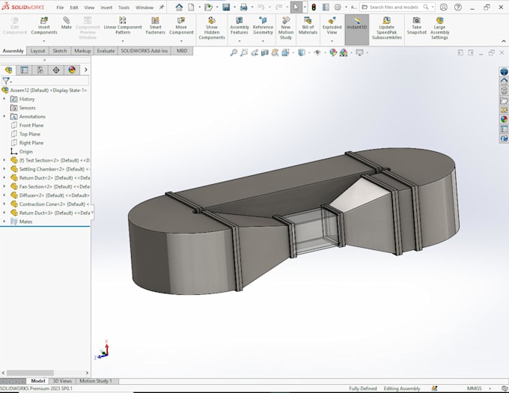Click the feature tree horizontal scrollbar

[30, 373]
